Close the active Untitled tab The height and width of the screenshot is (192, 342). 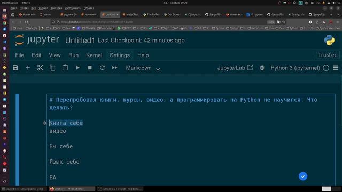118,14
